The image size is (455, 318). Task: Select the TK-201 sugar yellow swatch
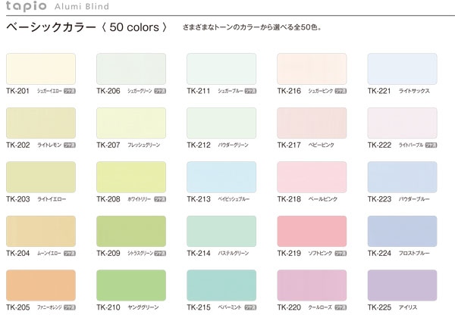tap(40, 68)
